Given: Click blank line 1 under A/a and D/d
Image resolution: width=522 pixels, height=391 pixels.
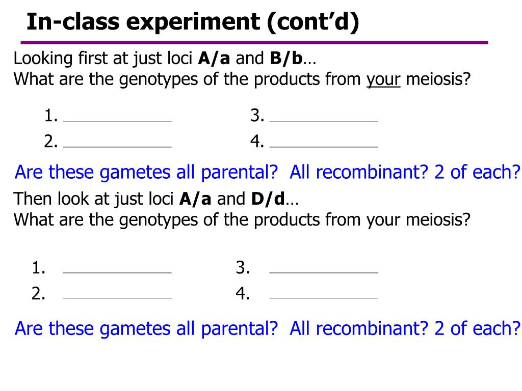Looking at the screenshot, I should [117, 273].
